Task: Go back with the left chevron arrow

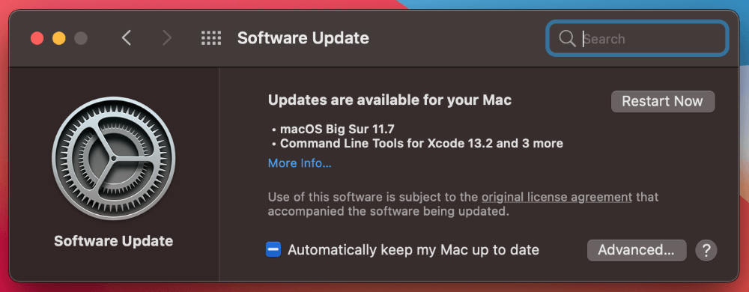Action: (x=126, y=38)
